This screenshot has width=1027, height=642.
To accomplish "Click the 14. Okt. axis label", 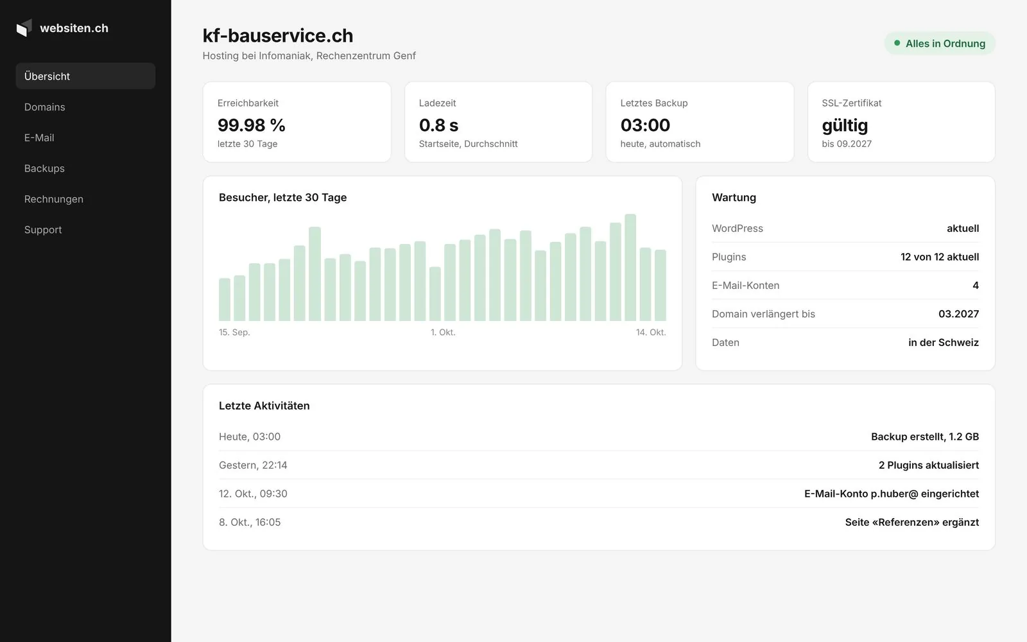I will point(651,332).
